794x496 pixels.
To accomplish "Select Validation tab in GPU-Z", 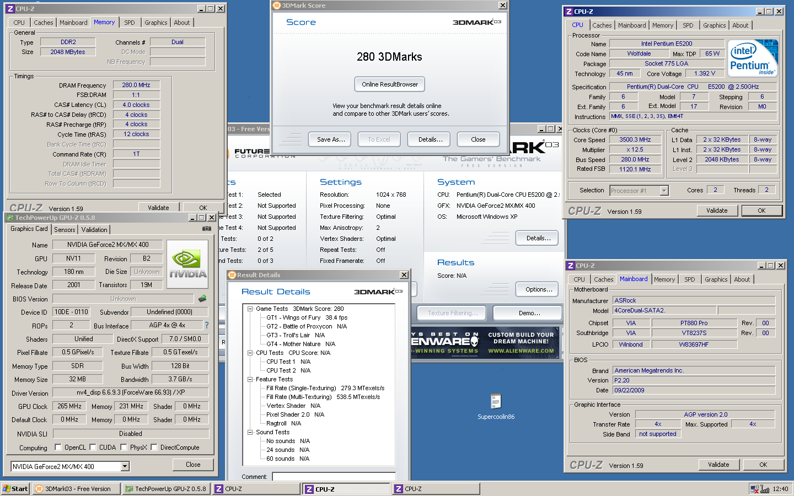I will point(94,230).
